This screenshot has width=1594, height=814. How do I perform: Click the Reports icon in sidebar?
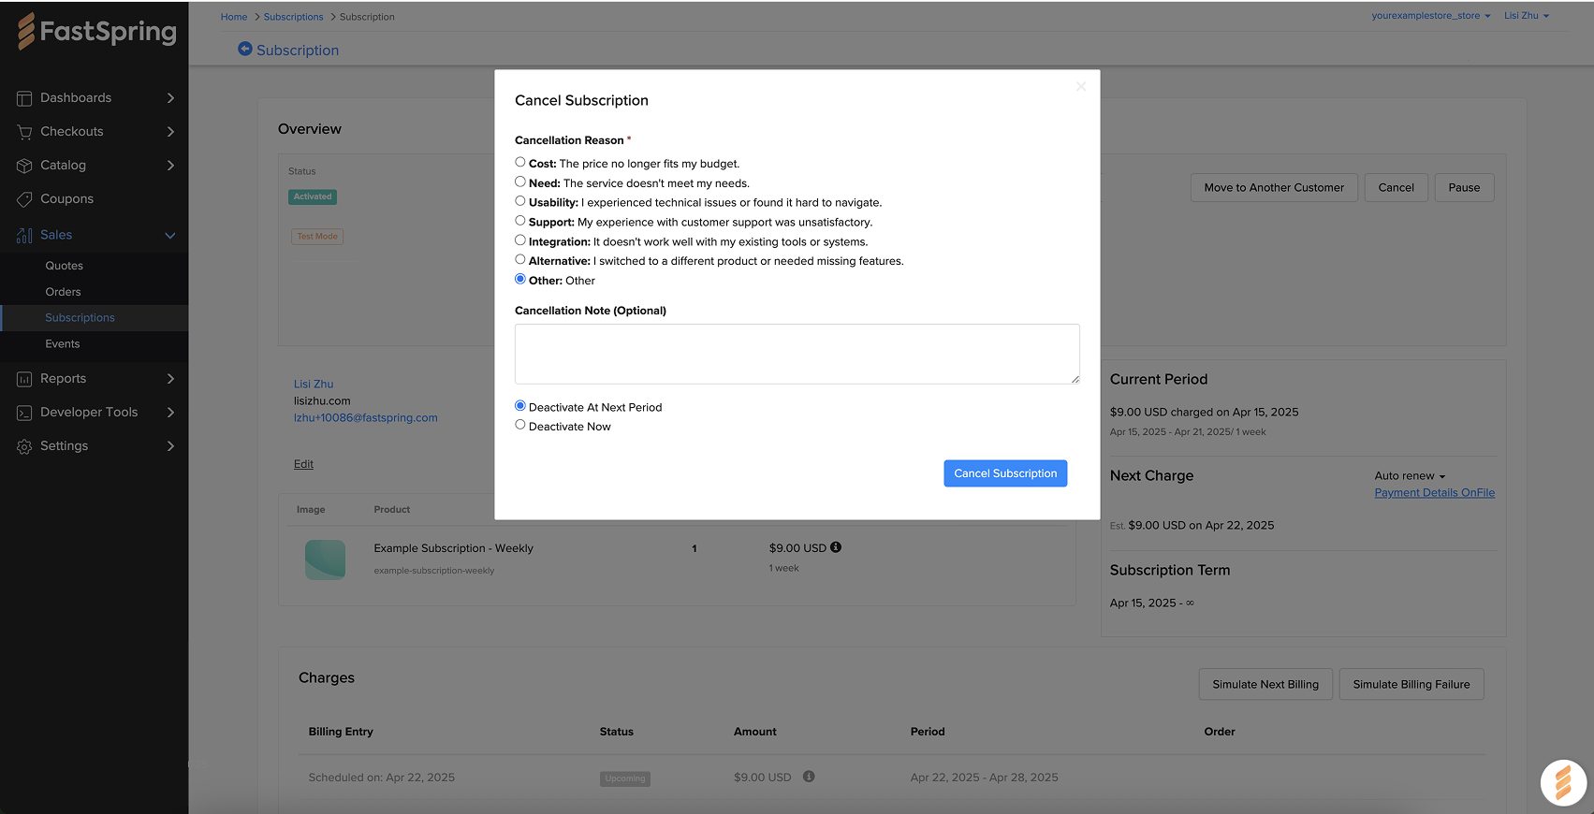(24, 379)
